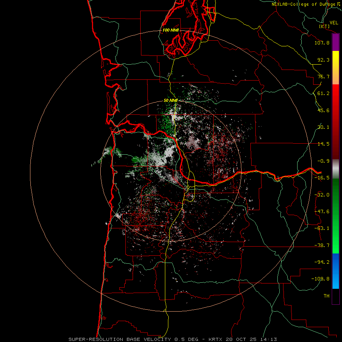Click the purple segment of velocity color bar
Image resolution: width=342 pixels, height=342 pixels.
pos(336,43)
